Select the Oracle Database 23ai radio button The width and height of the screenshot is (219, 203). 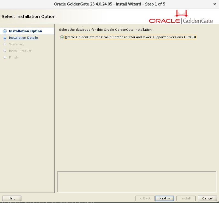click(62, 37)
